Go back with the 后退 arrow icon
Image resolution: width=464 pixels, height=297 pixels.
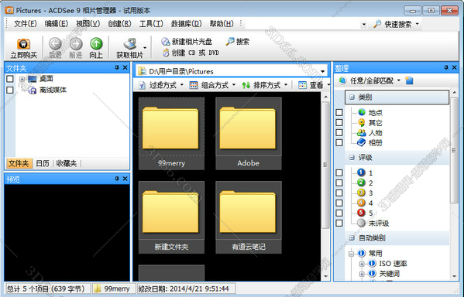click(x=55, y=44)
